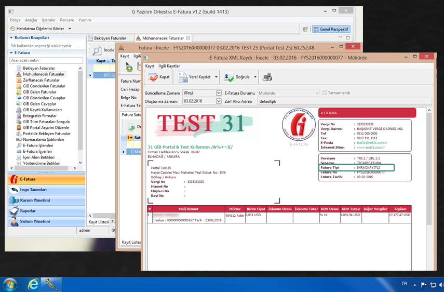Image resolution: width=444 pixels, height=292 pixels.
Task: Open GİB Gelen Cevaplar item
Action: pos(39,104)
